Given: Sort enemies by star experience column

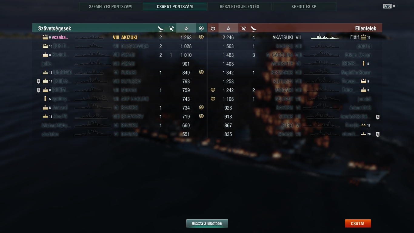Looking at the screenshot, I should coord(228,28).
